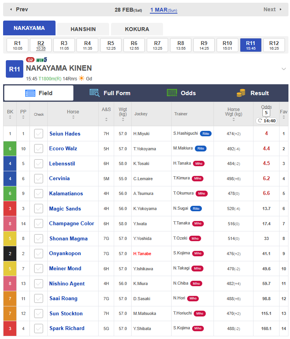Screen dimensions: 290x339
Task: Sort the table by A&S column
Action: (106, 119)
